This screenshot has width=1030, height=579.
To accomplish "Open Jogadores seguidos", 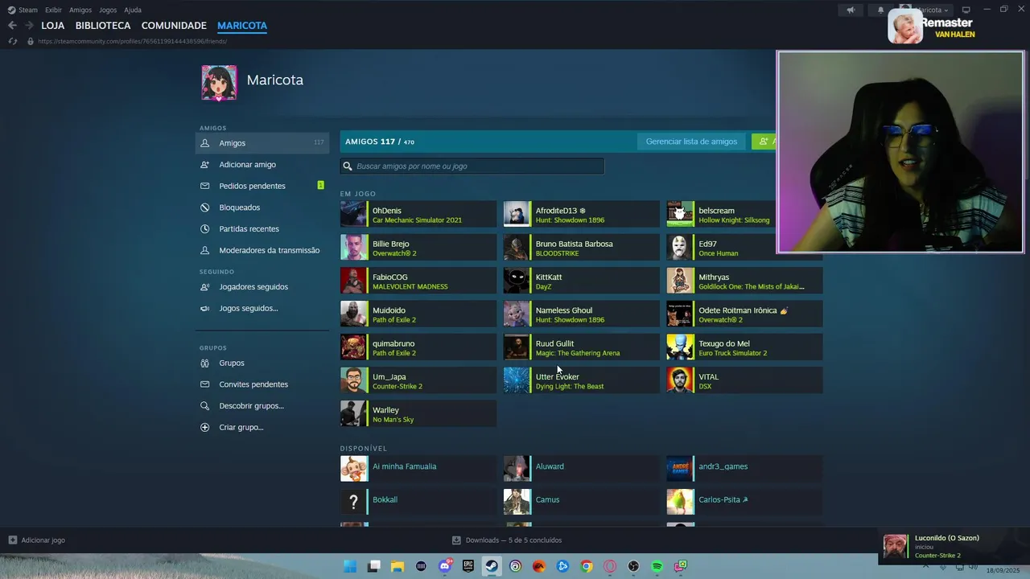I will click(262, 287).
